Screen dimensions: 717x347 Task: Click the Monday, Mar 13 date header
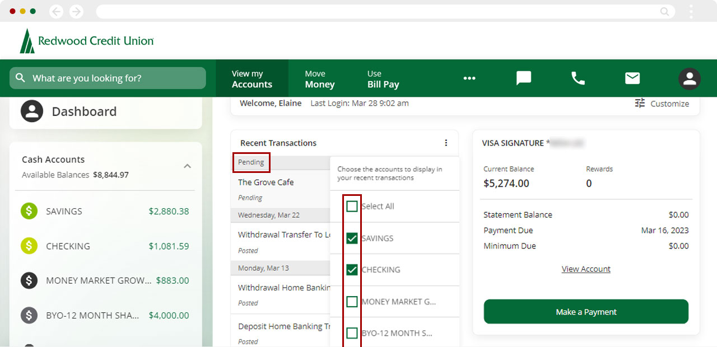pyautogui.click(x=263, y=268)
